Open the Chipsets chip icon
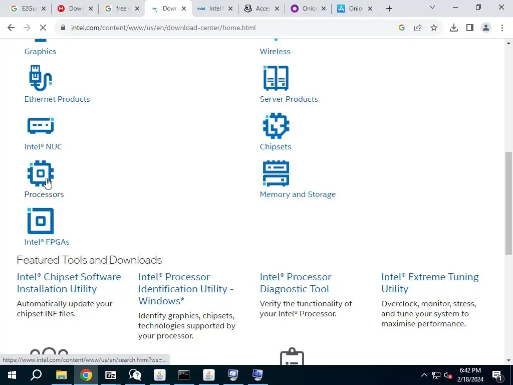 pyautogui.click(x=276, y=126)
